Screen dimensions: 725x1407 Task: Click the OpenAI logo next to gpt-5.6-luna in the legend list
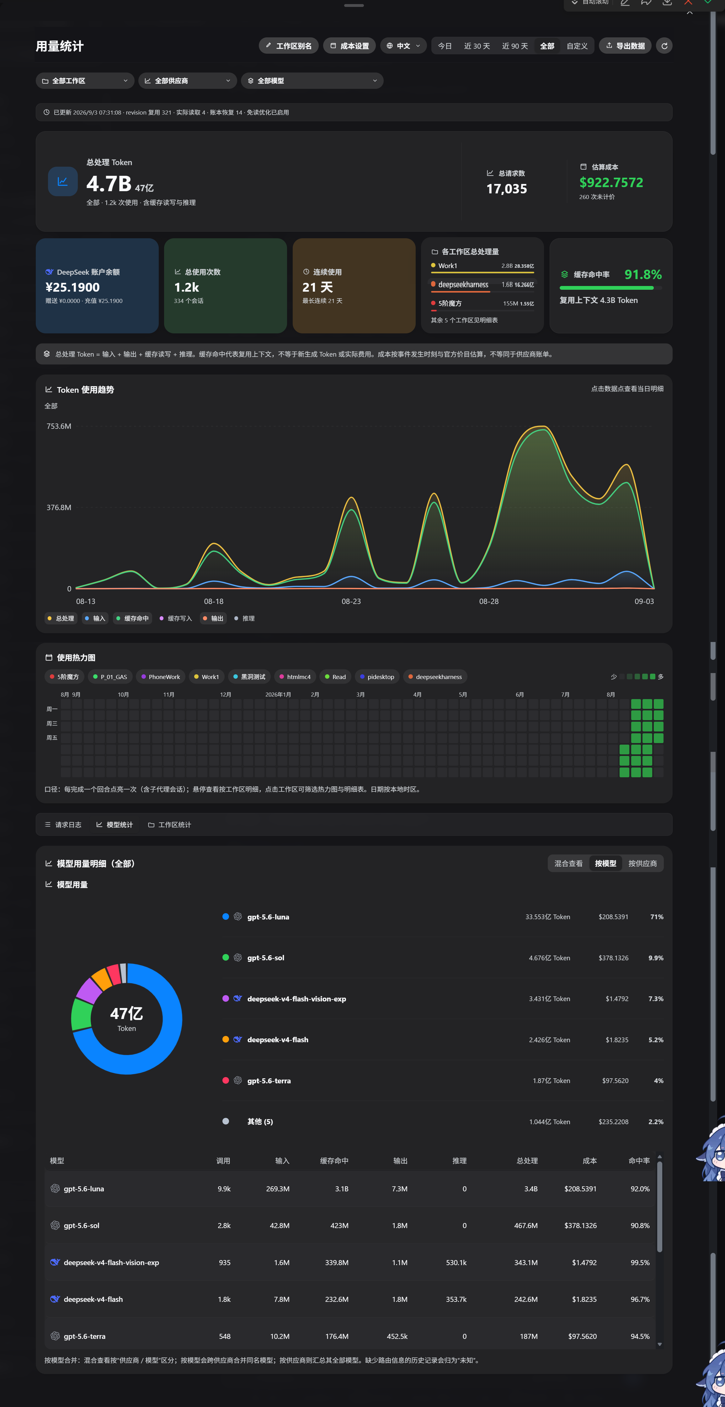(237, 917)
